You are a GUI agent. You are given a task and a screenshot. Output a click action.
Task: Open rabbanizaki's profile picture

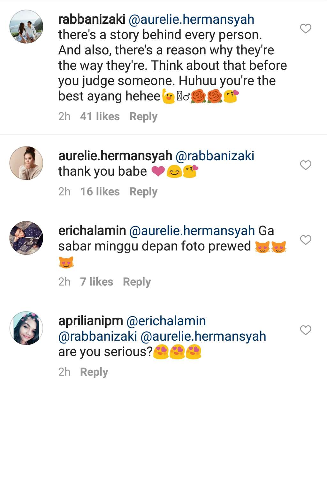coord(26,27)
